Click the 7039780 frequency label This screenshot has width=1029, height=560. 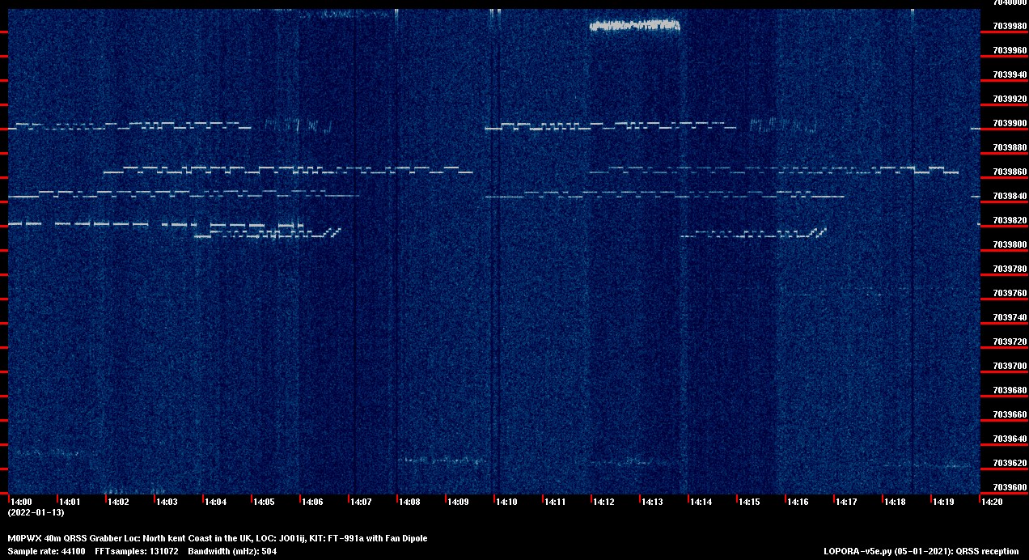tap(1010, 269)
